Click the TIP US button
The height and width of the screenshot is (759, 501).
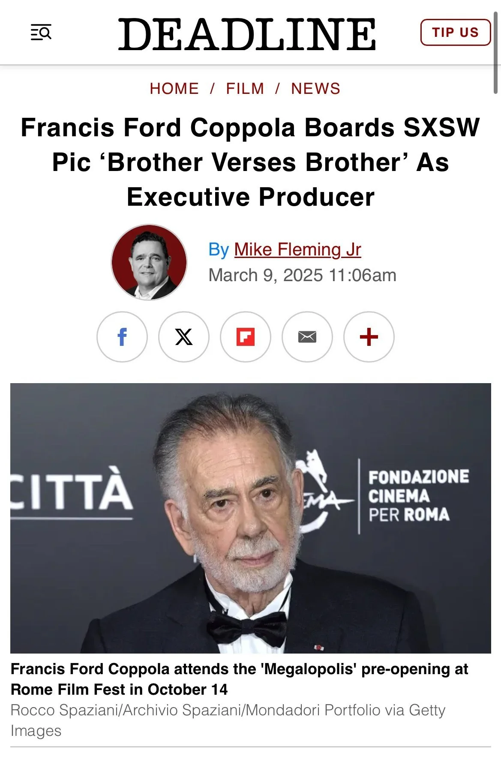(456, 33)
